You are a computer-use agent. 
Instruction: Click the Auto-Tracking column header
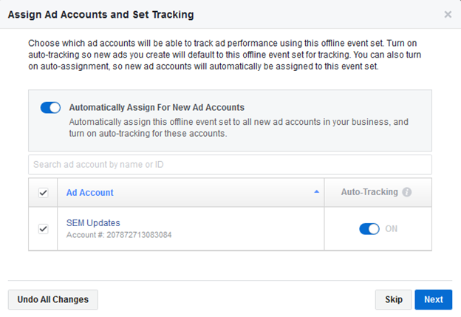click(369, 192)
